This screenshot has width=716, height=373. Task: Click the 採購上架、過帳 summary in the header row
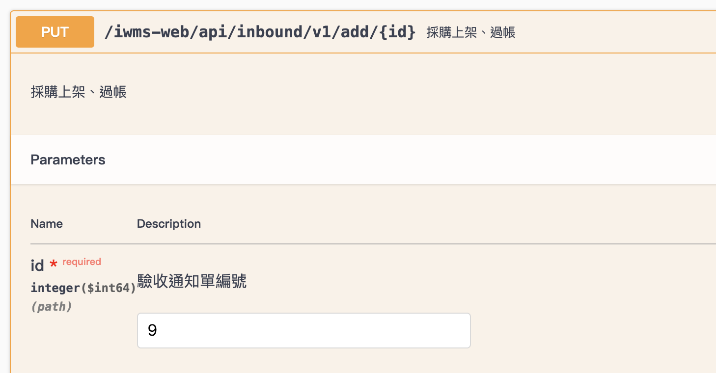pos(471,33)
